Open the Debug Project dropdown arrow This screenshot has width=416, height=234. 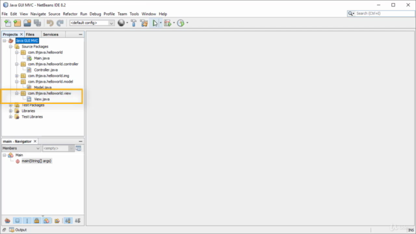tap(174, 23)
